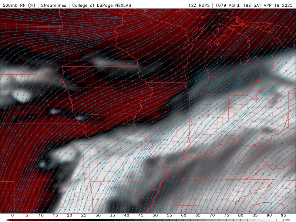Click the "45" legend value
The width and height of the screenshot is (296, 222).
point(141,215)
